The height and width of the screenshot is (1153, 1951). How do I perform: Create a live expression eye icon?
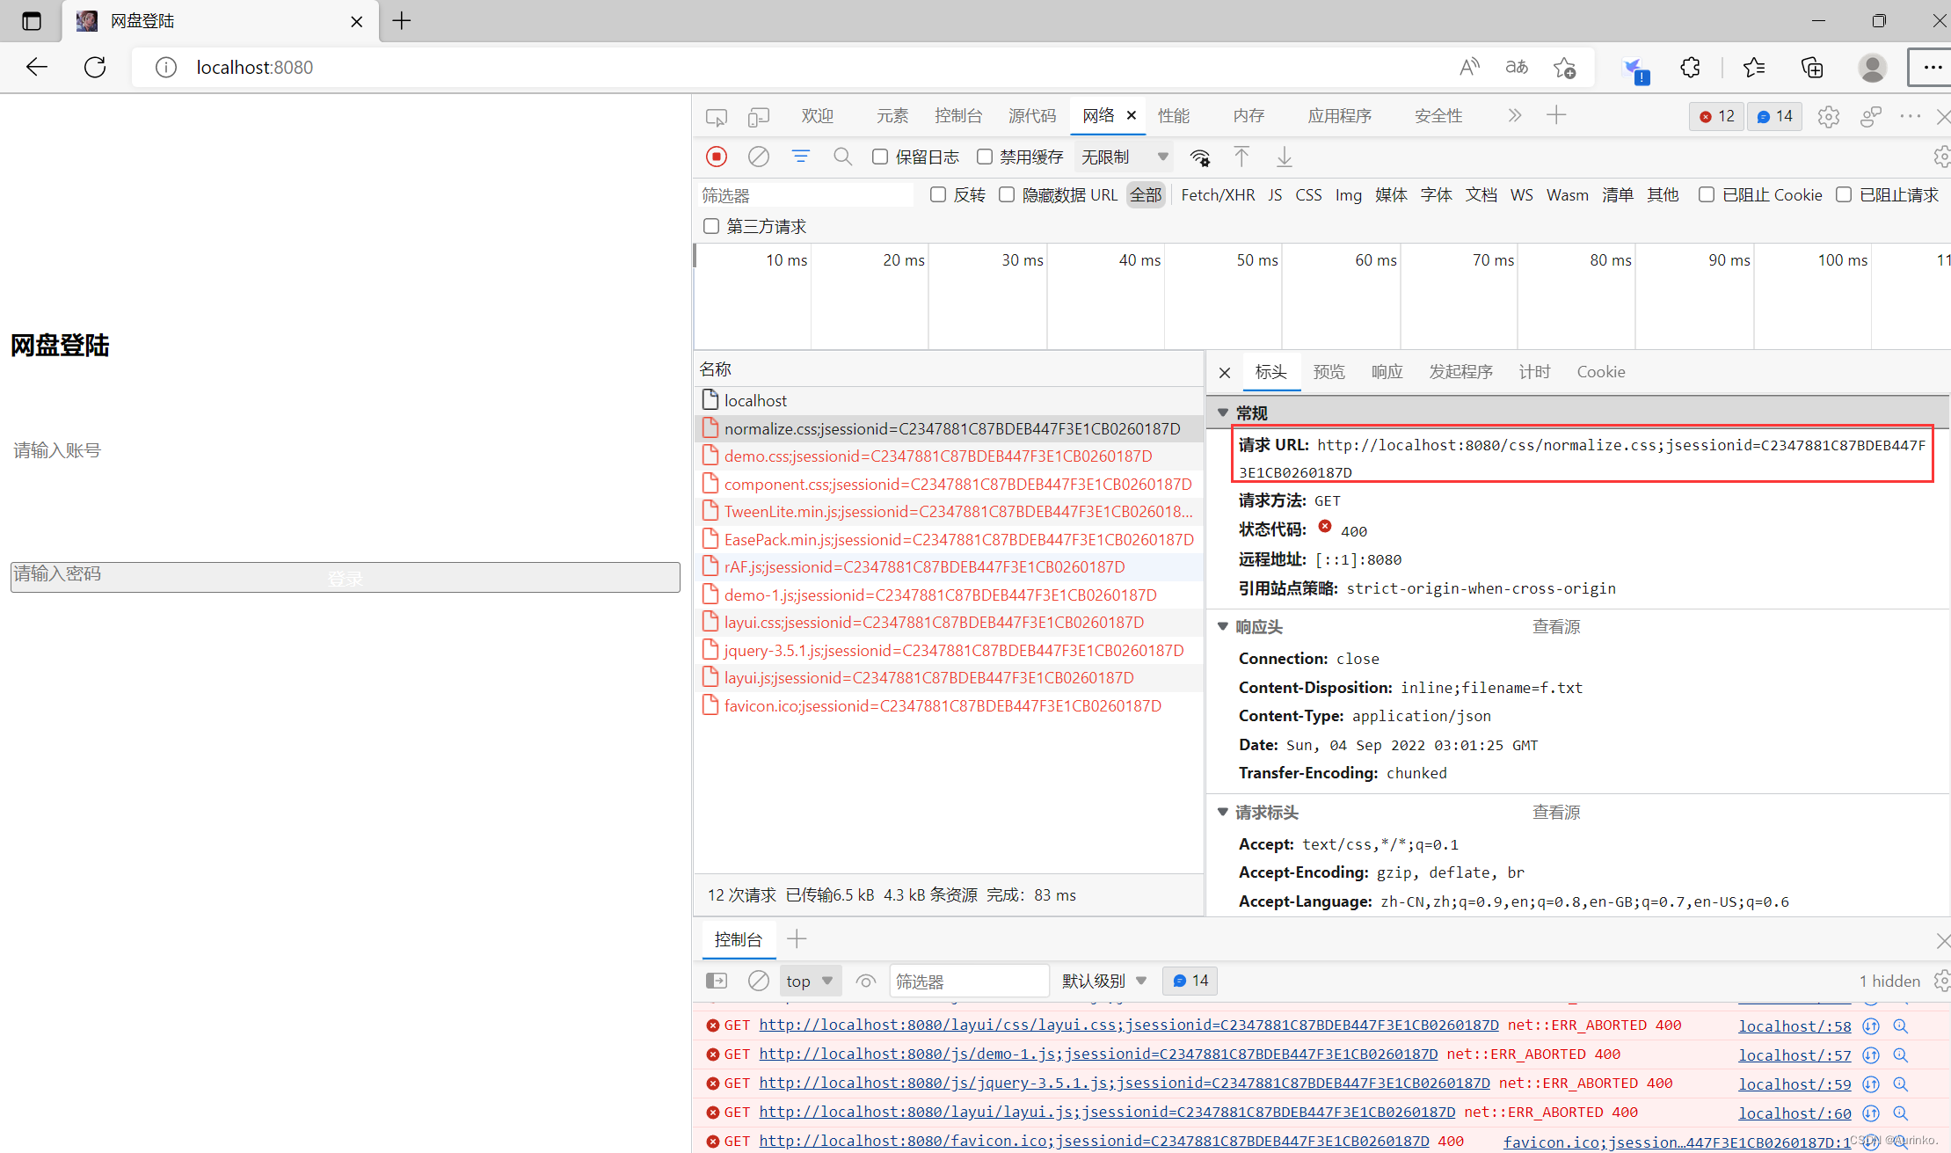(866, 981)
